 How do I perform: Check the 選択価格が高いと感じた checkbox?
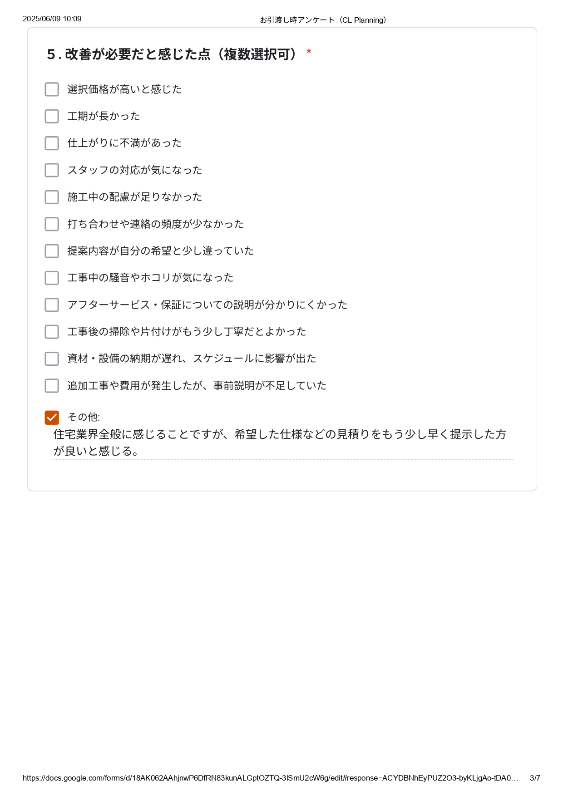click(x=52, y=89)
